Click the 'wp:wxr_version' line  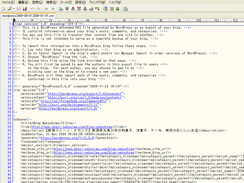tap(53, 145)
